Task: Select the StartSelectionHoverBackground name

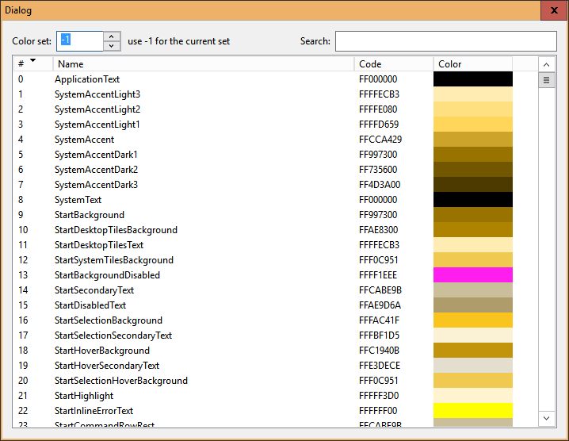Action: point(121,381)
